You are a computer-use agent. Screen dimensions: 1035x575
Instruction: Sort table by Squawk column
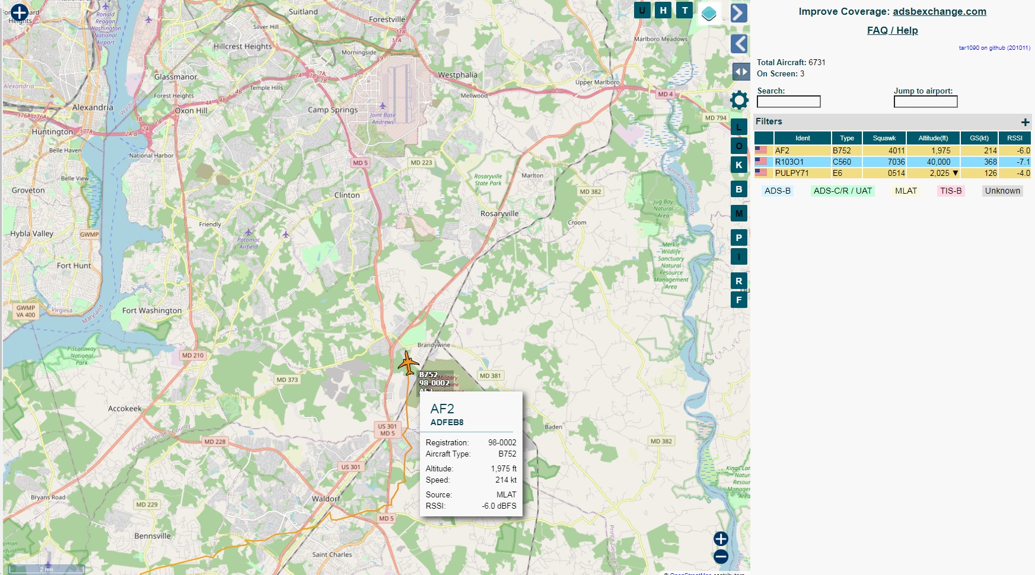pyautogui.click(x=884, y=138)
